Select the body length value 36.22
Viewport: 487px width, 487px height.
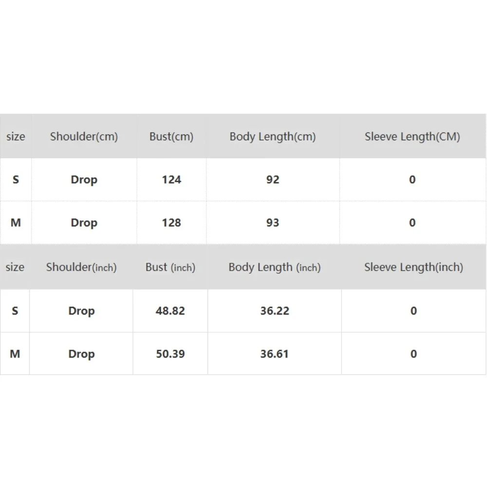click(x=275, y=311)
